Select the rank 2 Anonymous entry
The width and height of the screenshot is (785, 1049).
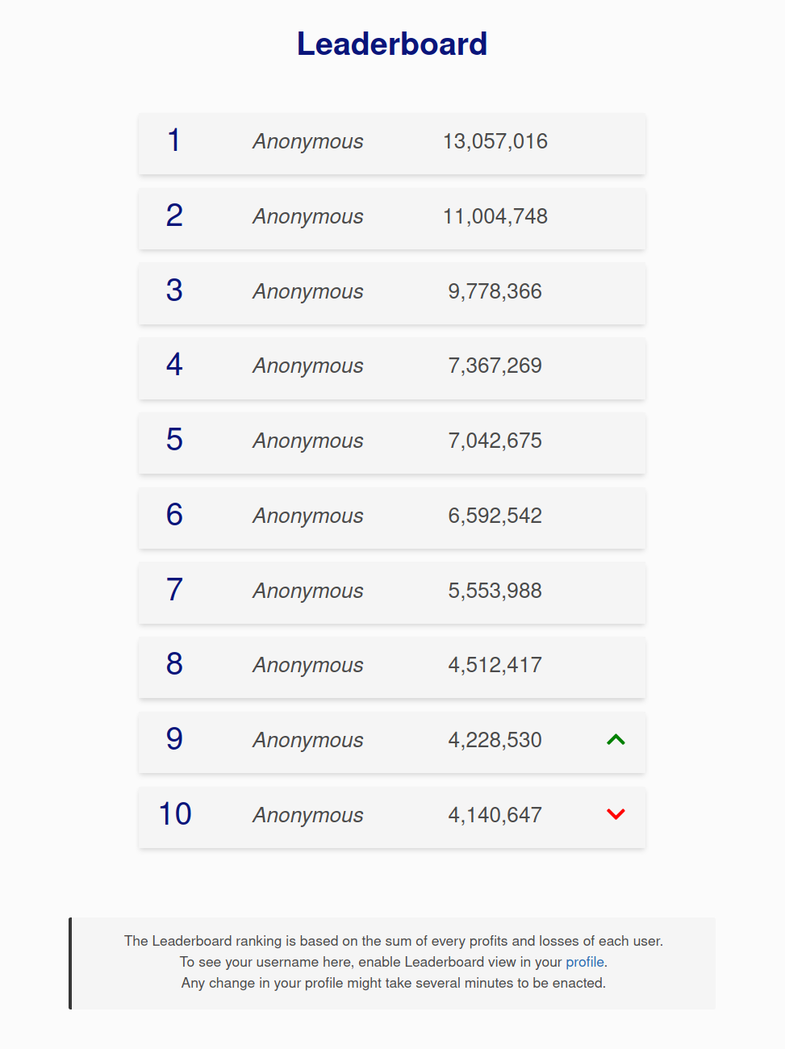click(308, 217)
